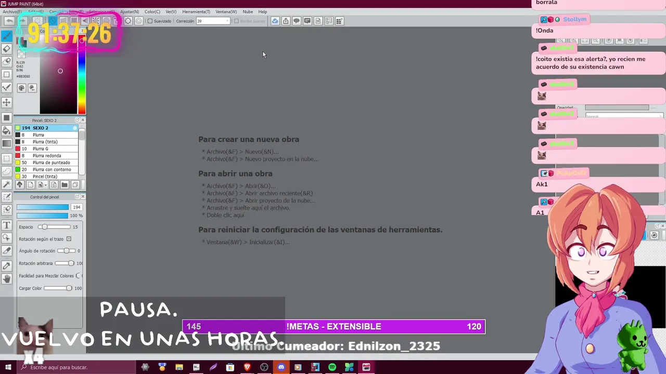Click the brush size value field 194
Screen dimensions: 666x374
(x=76, y=207)
